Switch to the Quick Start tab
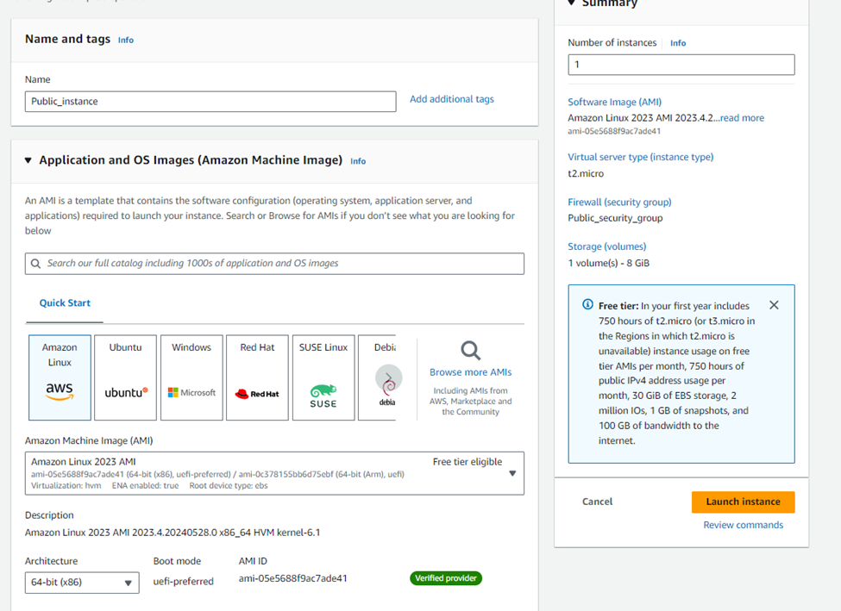841x611 pixels. pos(65,302)
